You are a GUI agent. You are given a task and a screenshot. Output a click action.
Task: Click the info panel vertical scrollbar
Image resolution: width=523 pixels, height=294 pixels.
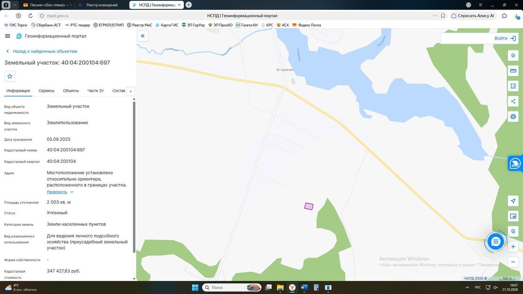point(134,176)
